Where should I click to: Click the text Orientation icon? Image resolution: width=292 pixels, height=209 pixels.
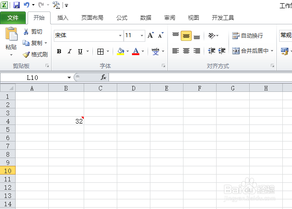(x=212, y=35)
